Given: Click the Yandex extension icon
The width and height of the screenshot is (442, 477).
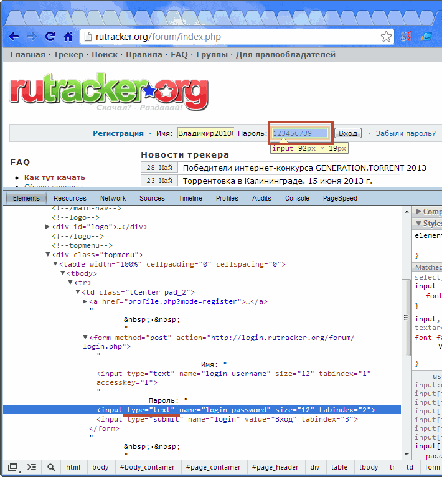Looking at the screenshot, I should tap(407, 37).
